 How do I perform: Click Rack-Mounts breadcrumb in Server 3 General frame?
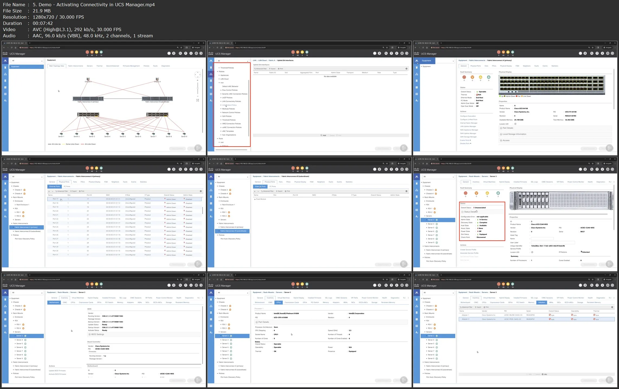[x=474, y=176]
